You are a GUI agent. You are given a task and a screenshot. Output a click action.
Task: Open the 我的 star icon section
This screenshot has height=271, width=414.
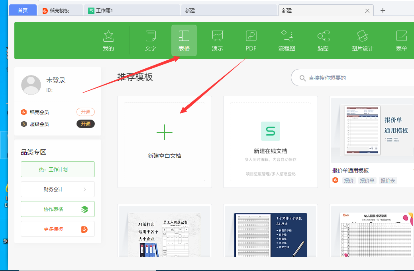108,41
